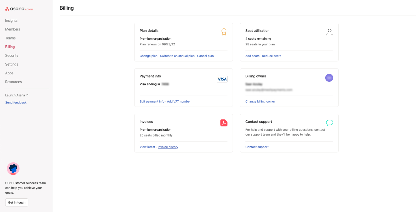Click the Customer Success team illustration
416x212 pixels.
pos(13,169)
